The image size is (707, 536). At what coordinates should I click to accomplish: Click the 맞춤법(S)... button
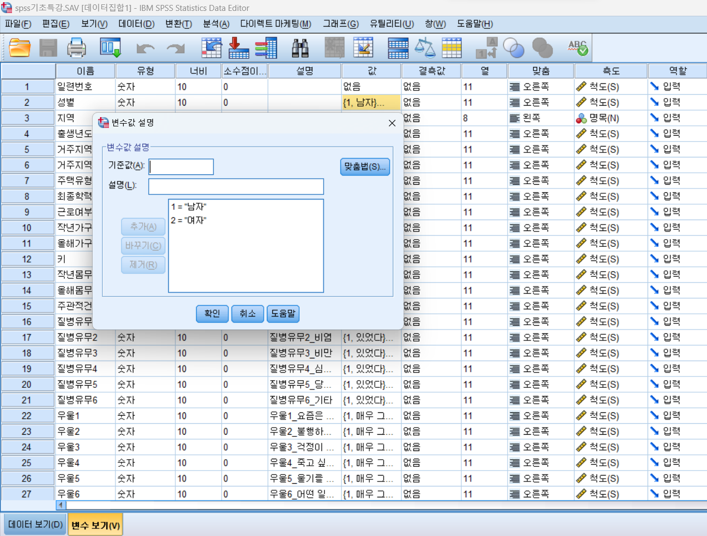pos(365,167)
